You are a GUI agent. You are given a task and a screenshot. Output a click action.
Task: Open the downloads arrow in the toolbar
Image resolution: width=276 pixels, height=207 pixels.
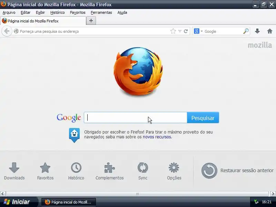click(x=257, y=31)
